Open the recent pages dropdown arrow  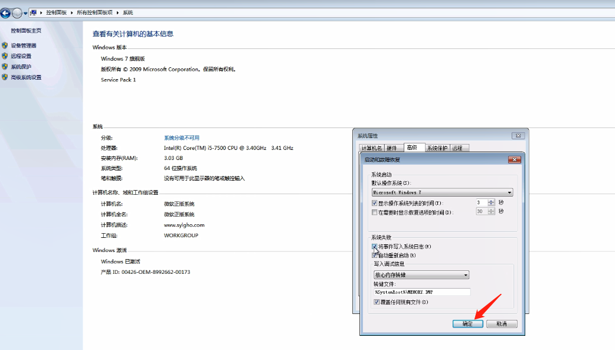pyautogui.click(x=25, y=13)
